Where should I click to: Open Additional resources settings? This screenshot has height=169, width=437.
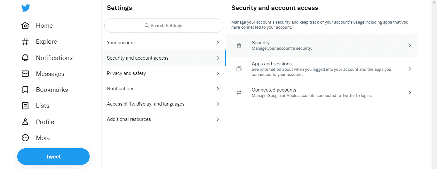pos(163,119)
